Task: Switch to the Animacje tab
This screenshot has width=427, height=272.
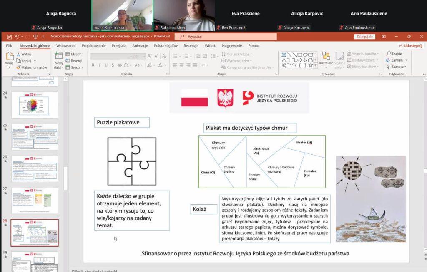Action: point(140,46)
